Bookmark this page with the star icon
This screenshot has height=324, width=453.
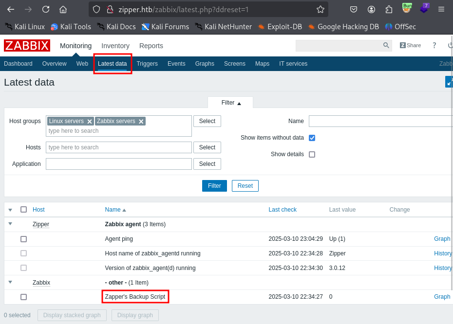point(321,10)
